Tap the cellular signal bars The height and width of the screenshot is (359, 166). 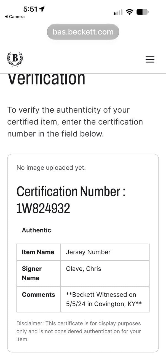118,12
